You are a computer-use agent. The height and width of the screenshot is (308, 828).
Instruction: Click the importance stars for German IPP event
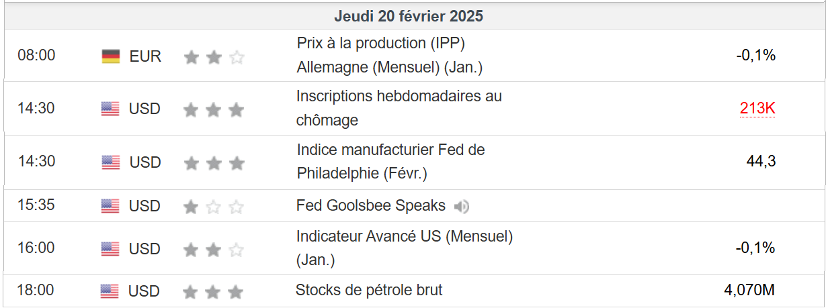(213, 57)
